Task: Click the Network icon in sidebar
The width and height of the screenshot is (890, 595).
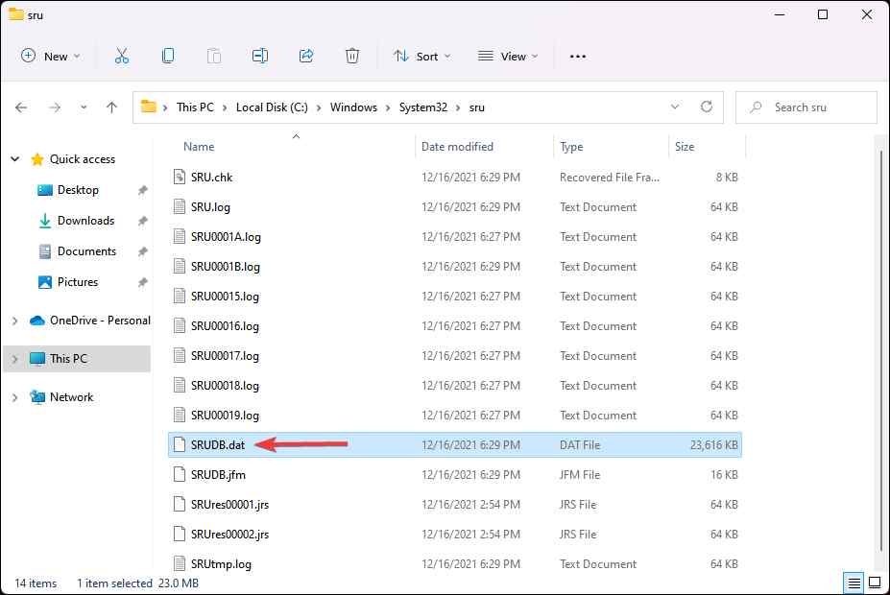Action: pos(37,397)
